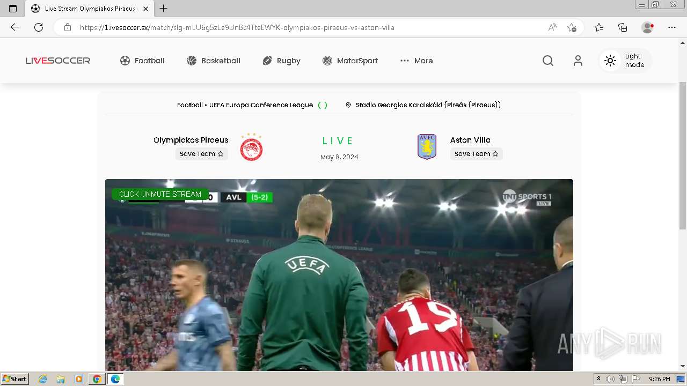
Task: Click the Basketball ball icon
Action: [x=192, y=61]
